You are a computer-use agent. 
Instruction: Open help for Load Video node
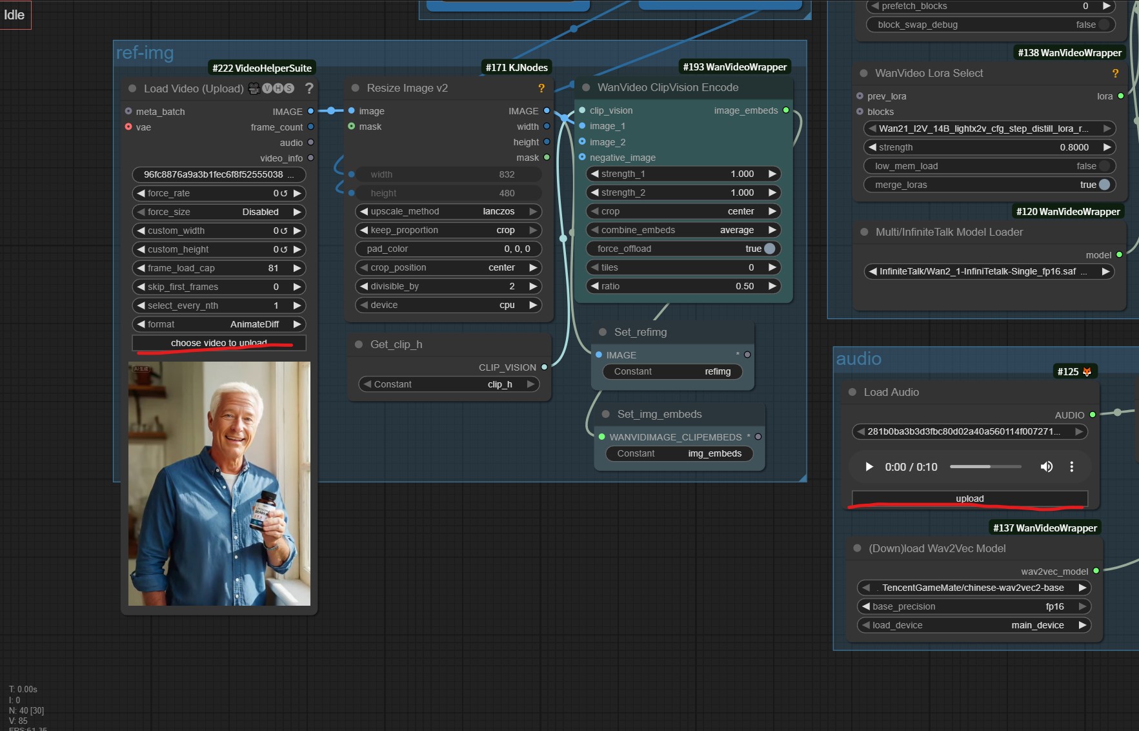click(309, 88)
